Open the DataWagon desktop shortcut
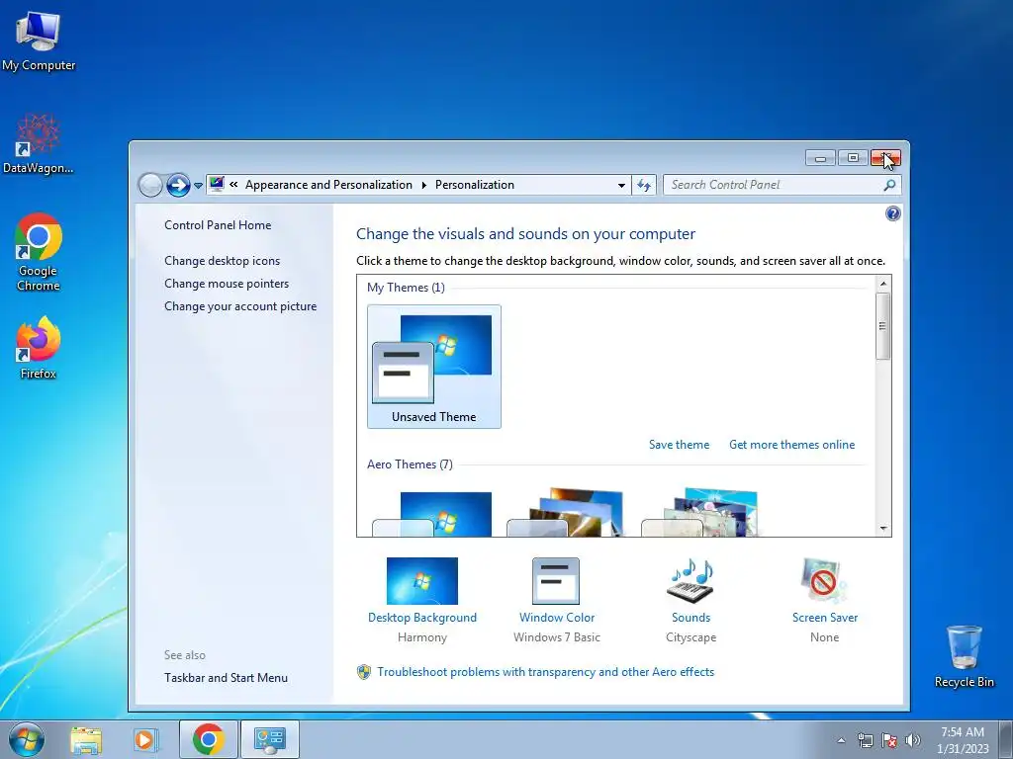 tap(39, 143)
